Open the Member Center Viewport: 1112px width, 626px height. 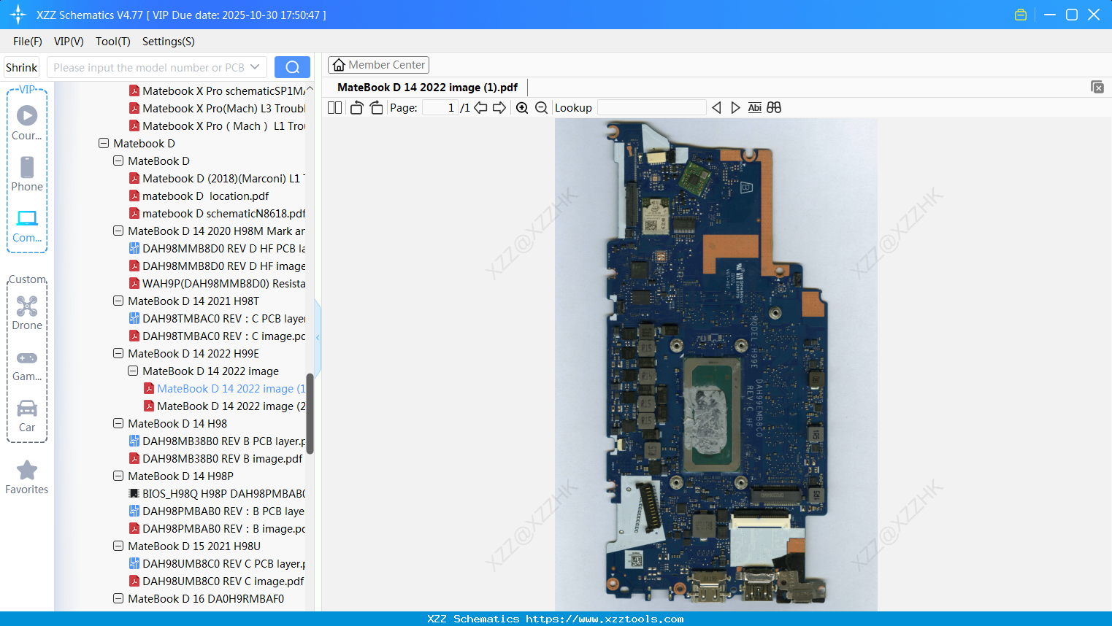click(x=378, y=65)
